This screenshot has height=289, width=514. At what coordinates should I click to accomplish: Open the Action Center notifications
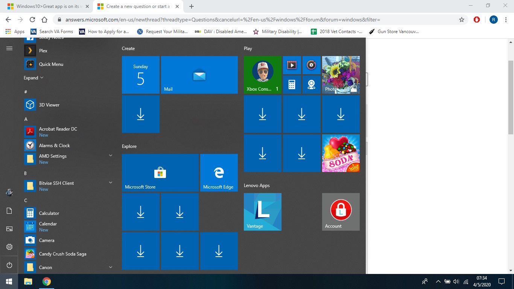501,281
